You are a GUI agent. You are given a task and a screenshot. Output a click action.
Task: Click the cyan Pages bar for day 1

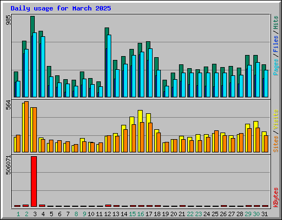coord(18,89)
